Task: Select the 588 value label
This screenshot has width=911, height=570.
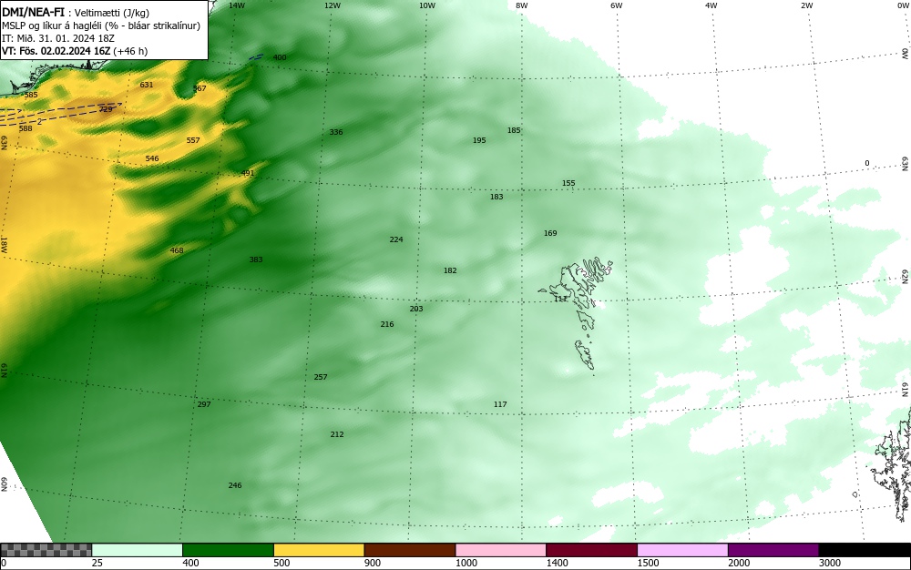Action: click(x=26, y=128)
